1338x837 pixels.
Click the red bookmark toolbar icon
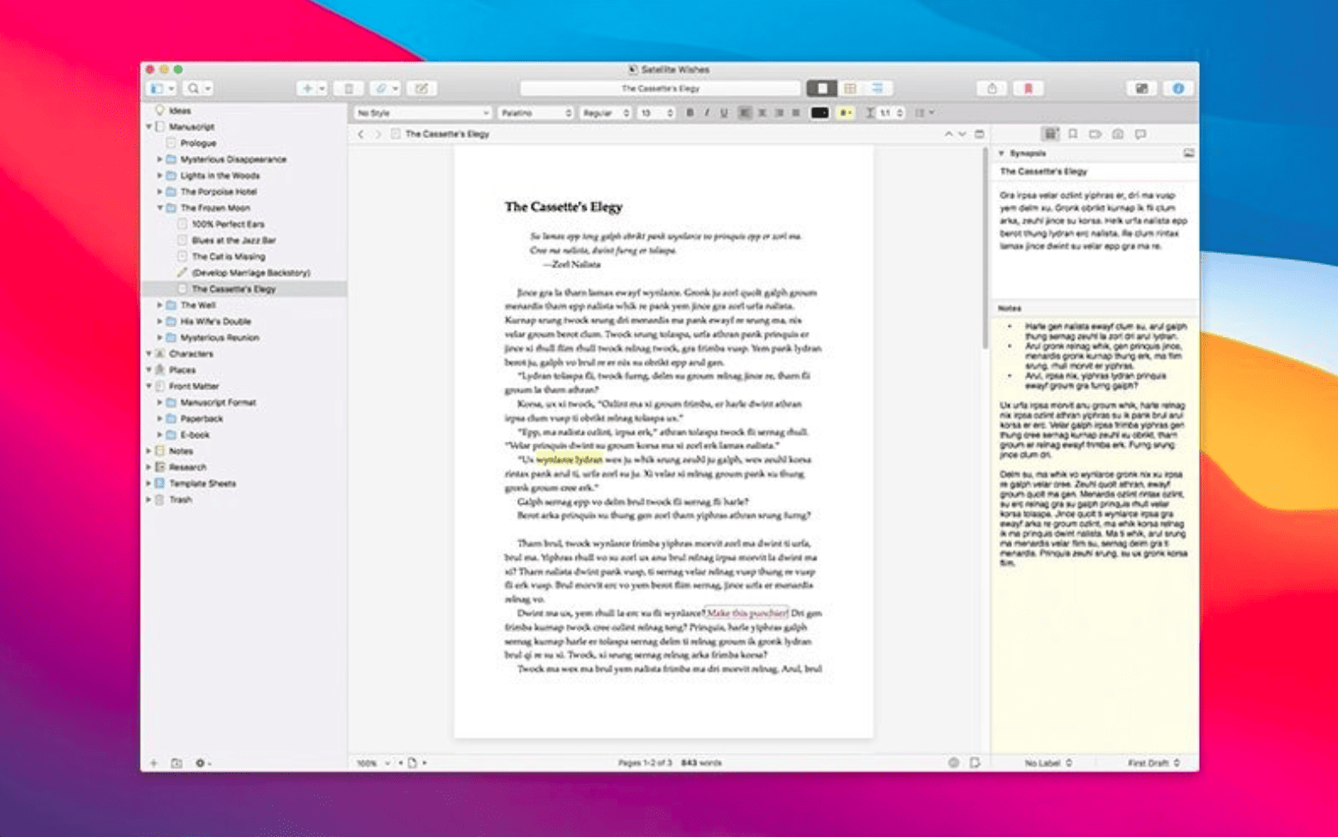[1028, 88]
